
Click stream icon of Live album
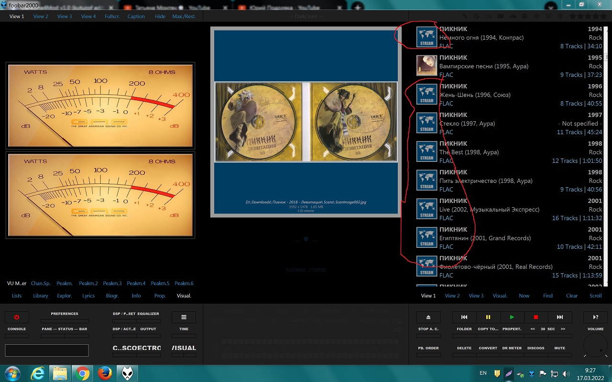pyautogui.click(x=426, y=209)
